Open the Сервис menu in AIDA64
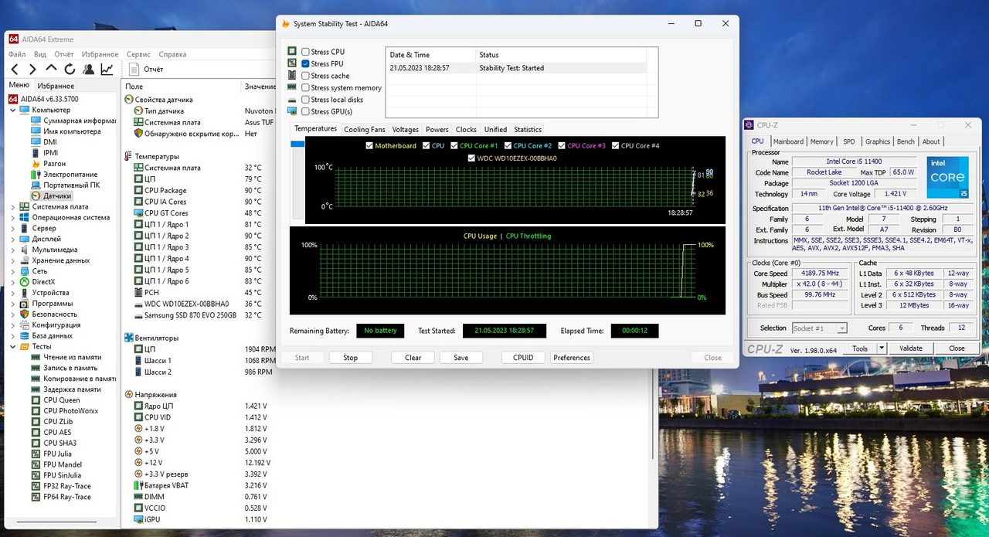The width and height of the screenshot is (989, 537). (138, 55)
